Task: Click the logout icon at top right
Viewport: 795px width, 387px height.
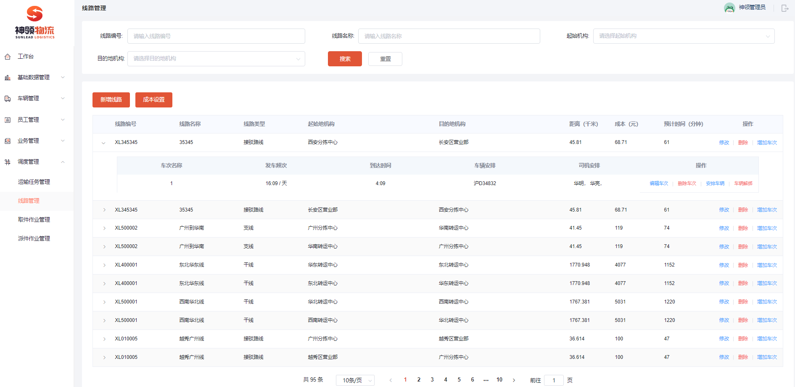Action: pyautogui.click(x=784, y=8)
